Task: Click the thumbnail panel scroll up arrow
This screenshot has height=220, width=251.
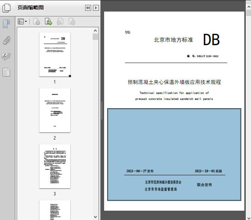Action: pyautogui.click(x=96, y=31)
